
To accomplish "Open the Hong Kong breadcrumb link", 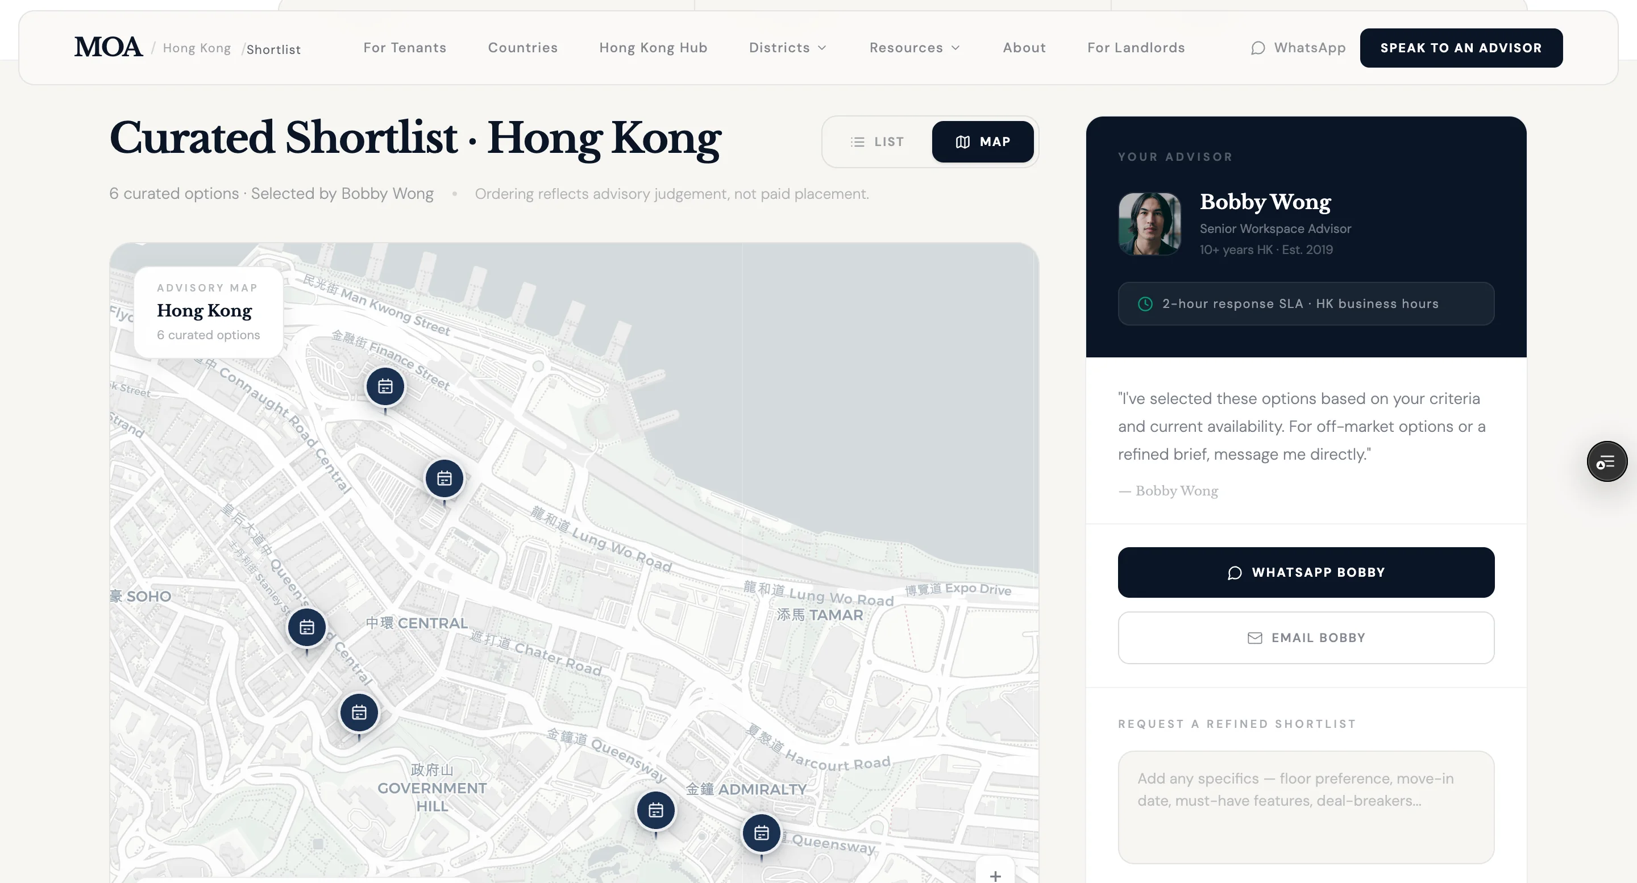I will 197,48.
